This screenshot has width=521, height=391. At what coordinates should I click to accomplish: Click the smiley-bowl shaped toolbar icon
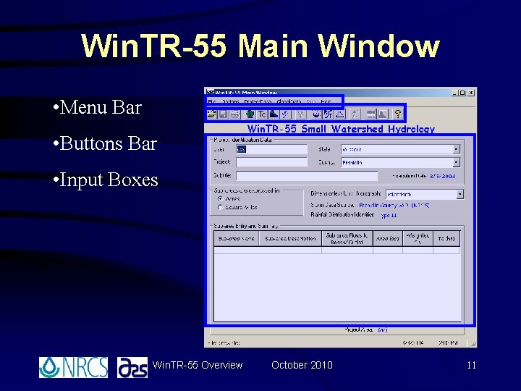[317, 114]
